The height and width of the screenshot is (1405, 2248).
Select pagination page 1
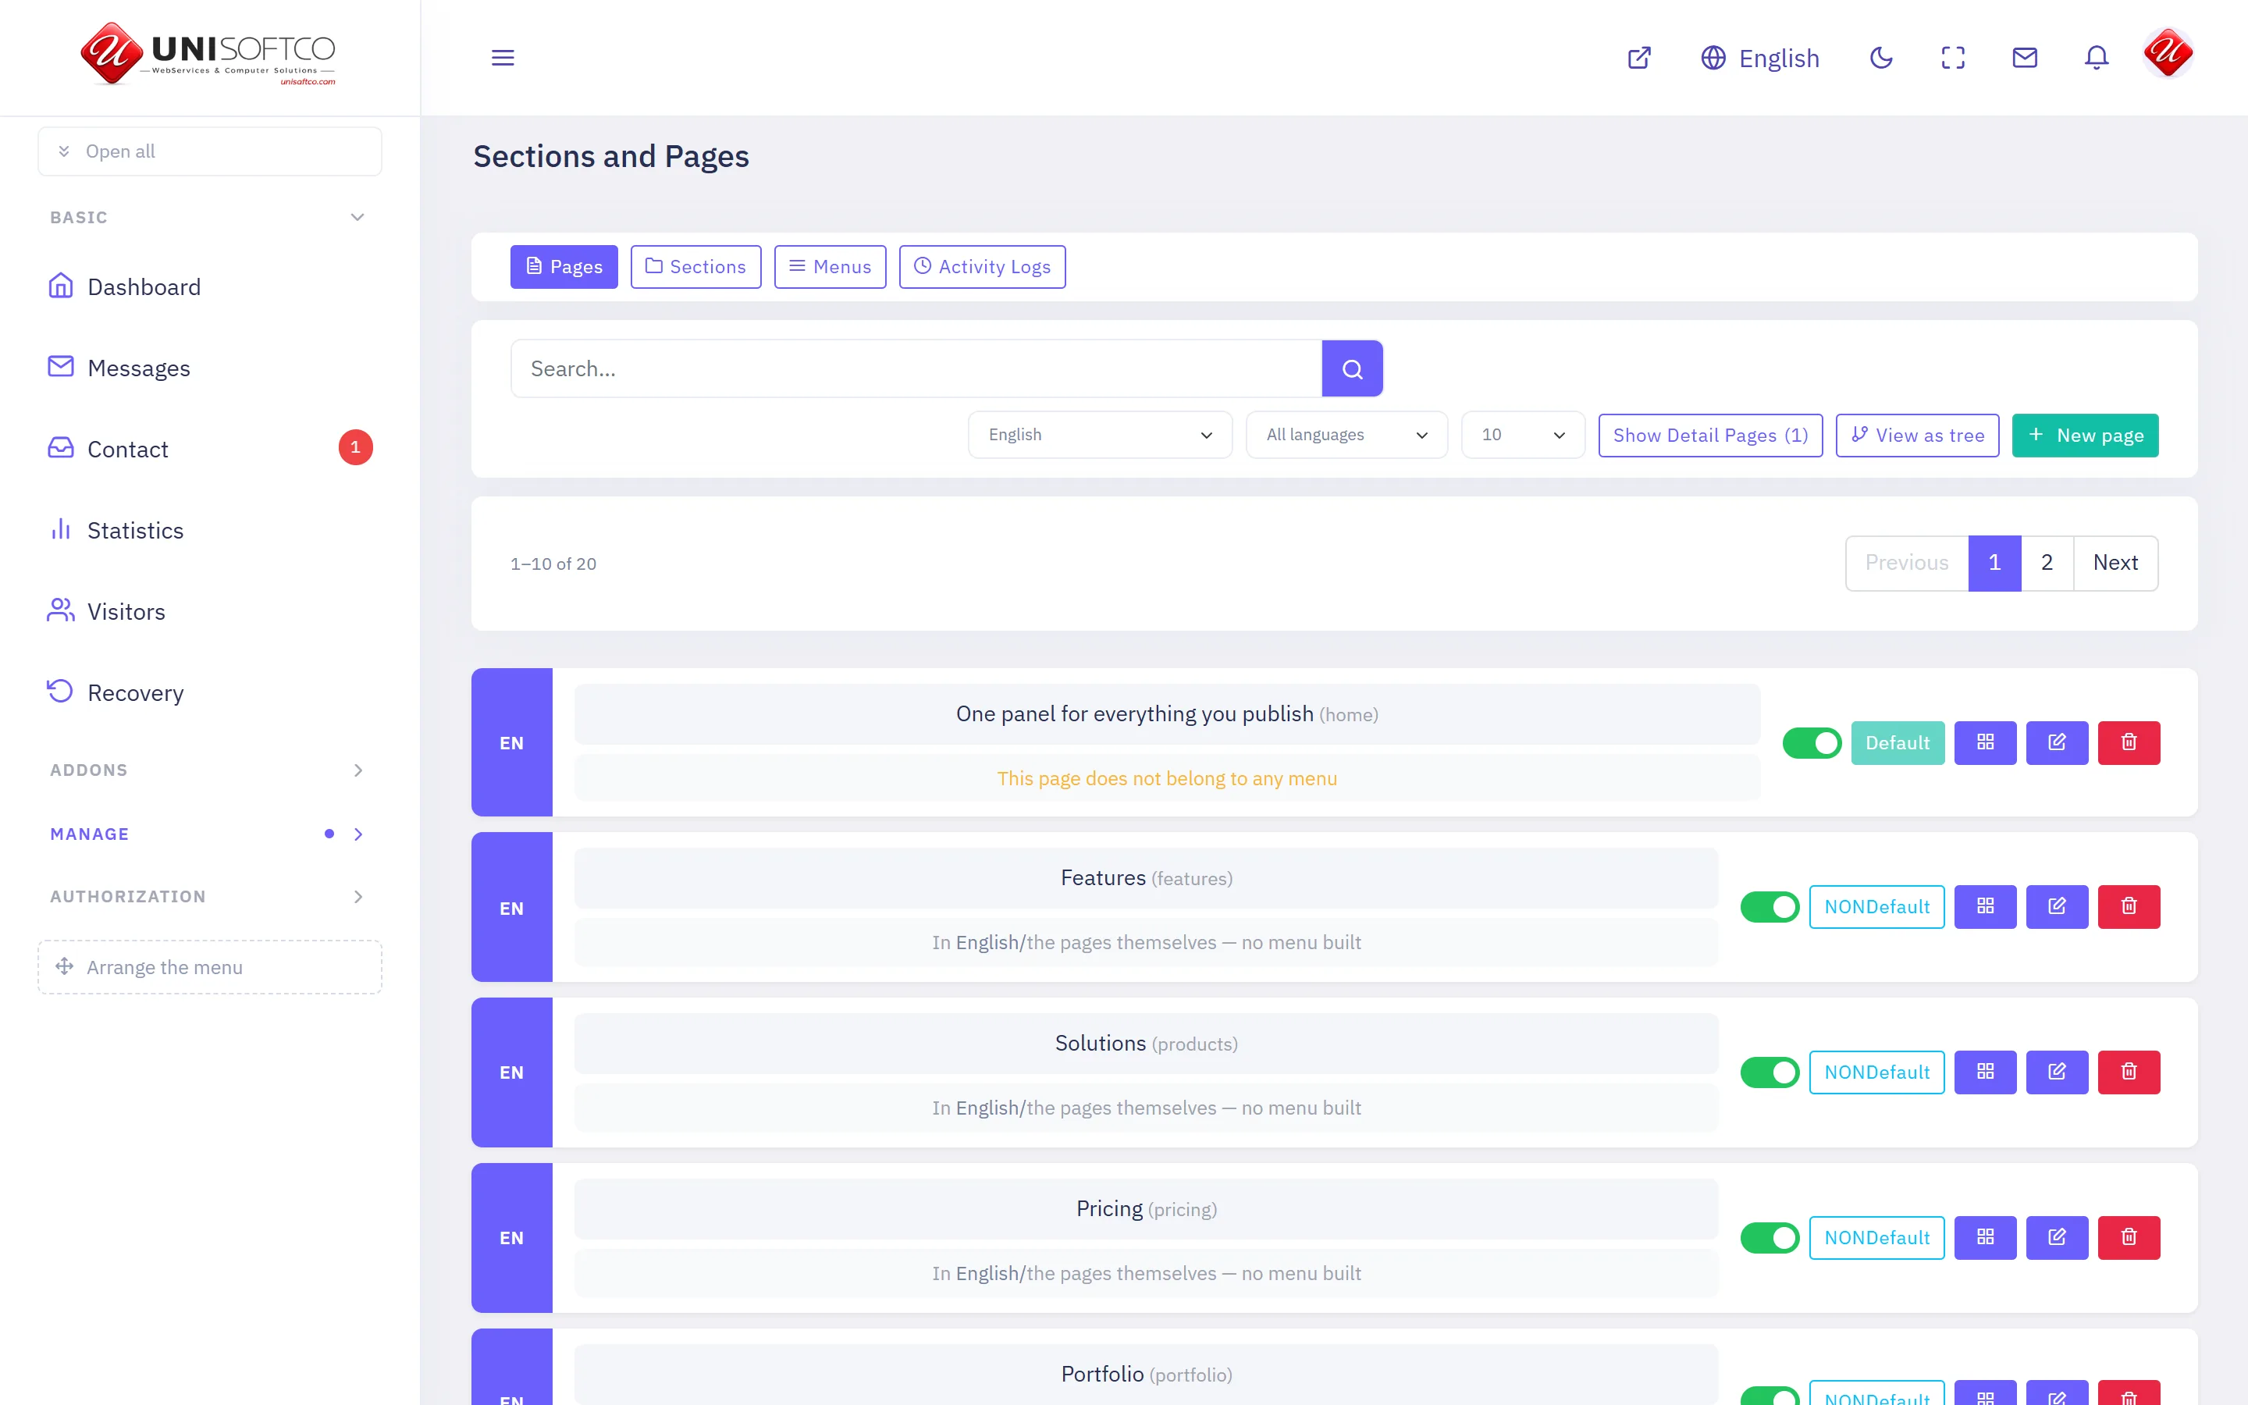tap(1994, 563)
